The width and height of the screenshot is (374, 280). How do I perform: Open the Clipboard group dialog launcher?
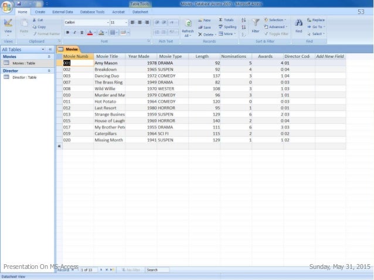click(x=59, y=41)
